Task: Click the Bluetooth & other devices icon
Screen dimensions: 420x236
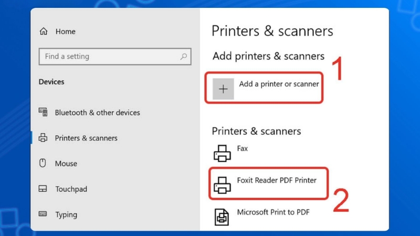Action: [x=43, y=112]
